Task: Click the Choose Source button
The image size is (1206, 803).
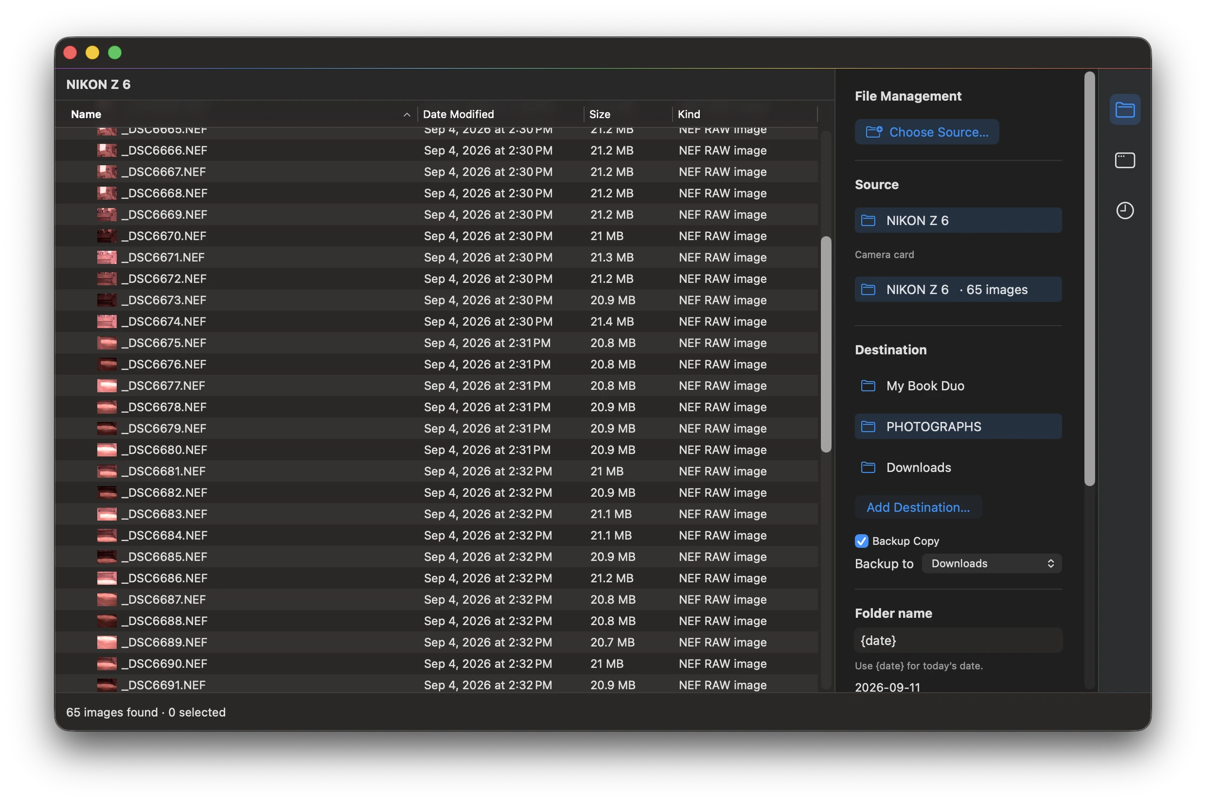Action: pyautogui.click(x=927, y=132)
